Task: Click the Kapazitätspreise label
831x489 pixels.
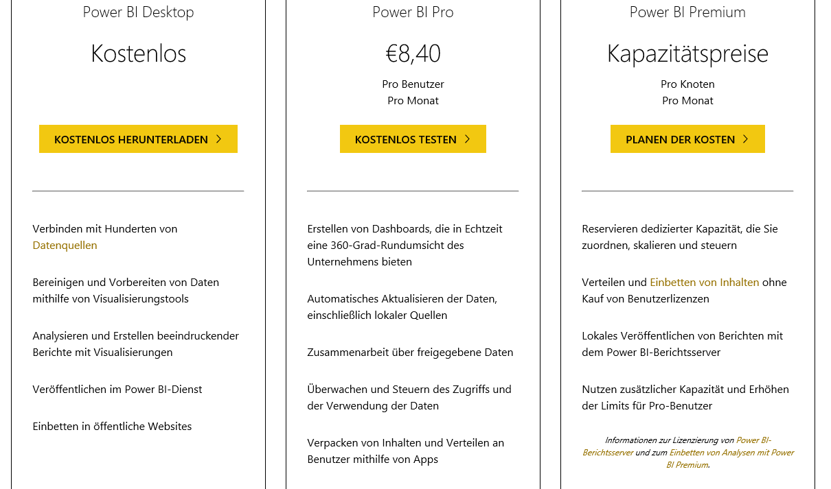Action: [687, 54]
